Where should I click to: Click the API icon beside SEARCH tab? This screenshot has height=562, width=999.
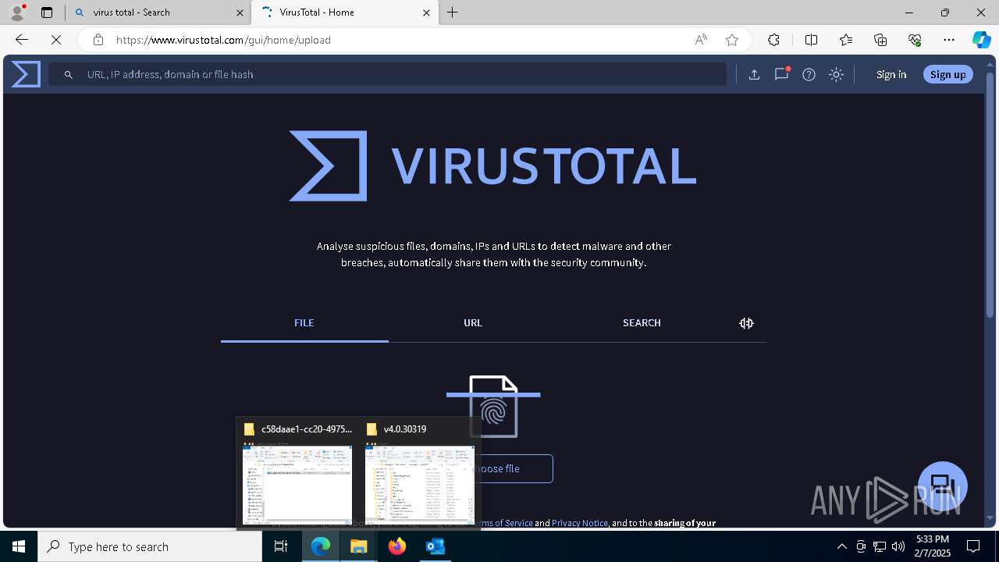[746, 323]
